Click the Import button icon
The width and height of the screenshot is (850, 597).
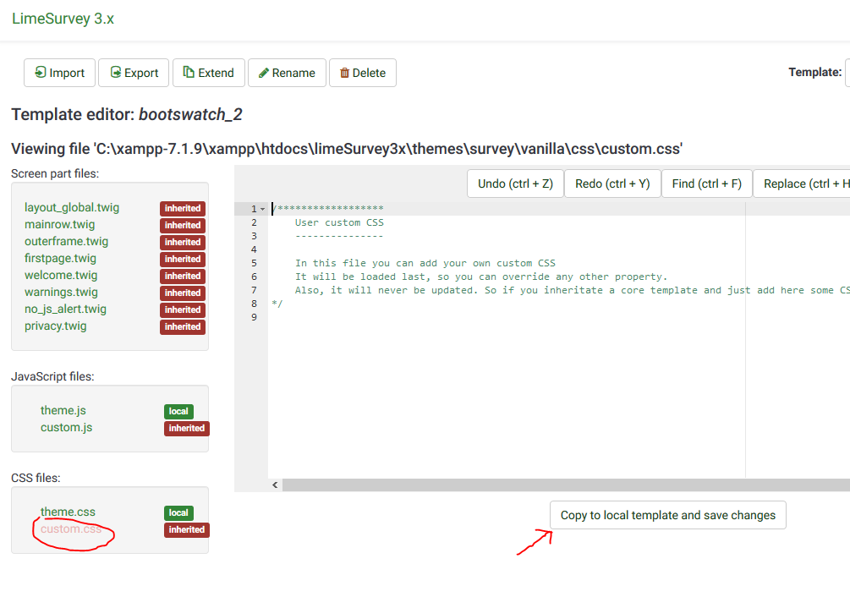[x=40, y=73]
